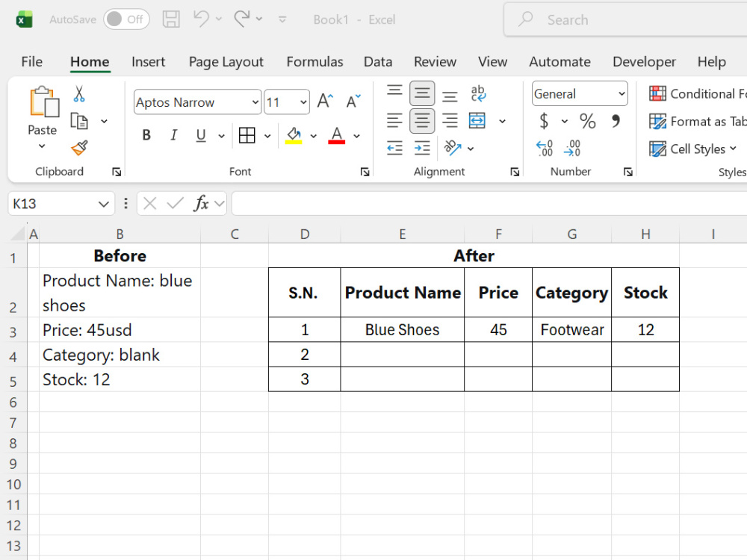Switch to the Data tab
This screenshot has height=560, width=747.
pos(378,62)
